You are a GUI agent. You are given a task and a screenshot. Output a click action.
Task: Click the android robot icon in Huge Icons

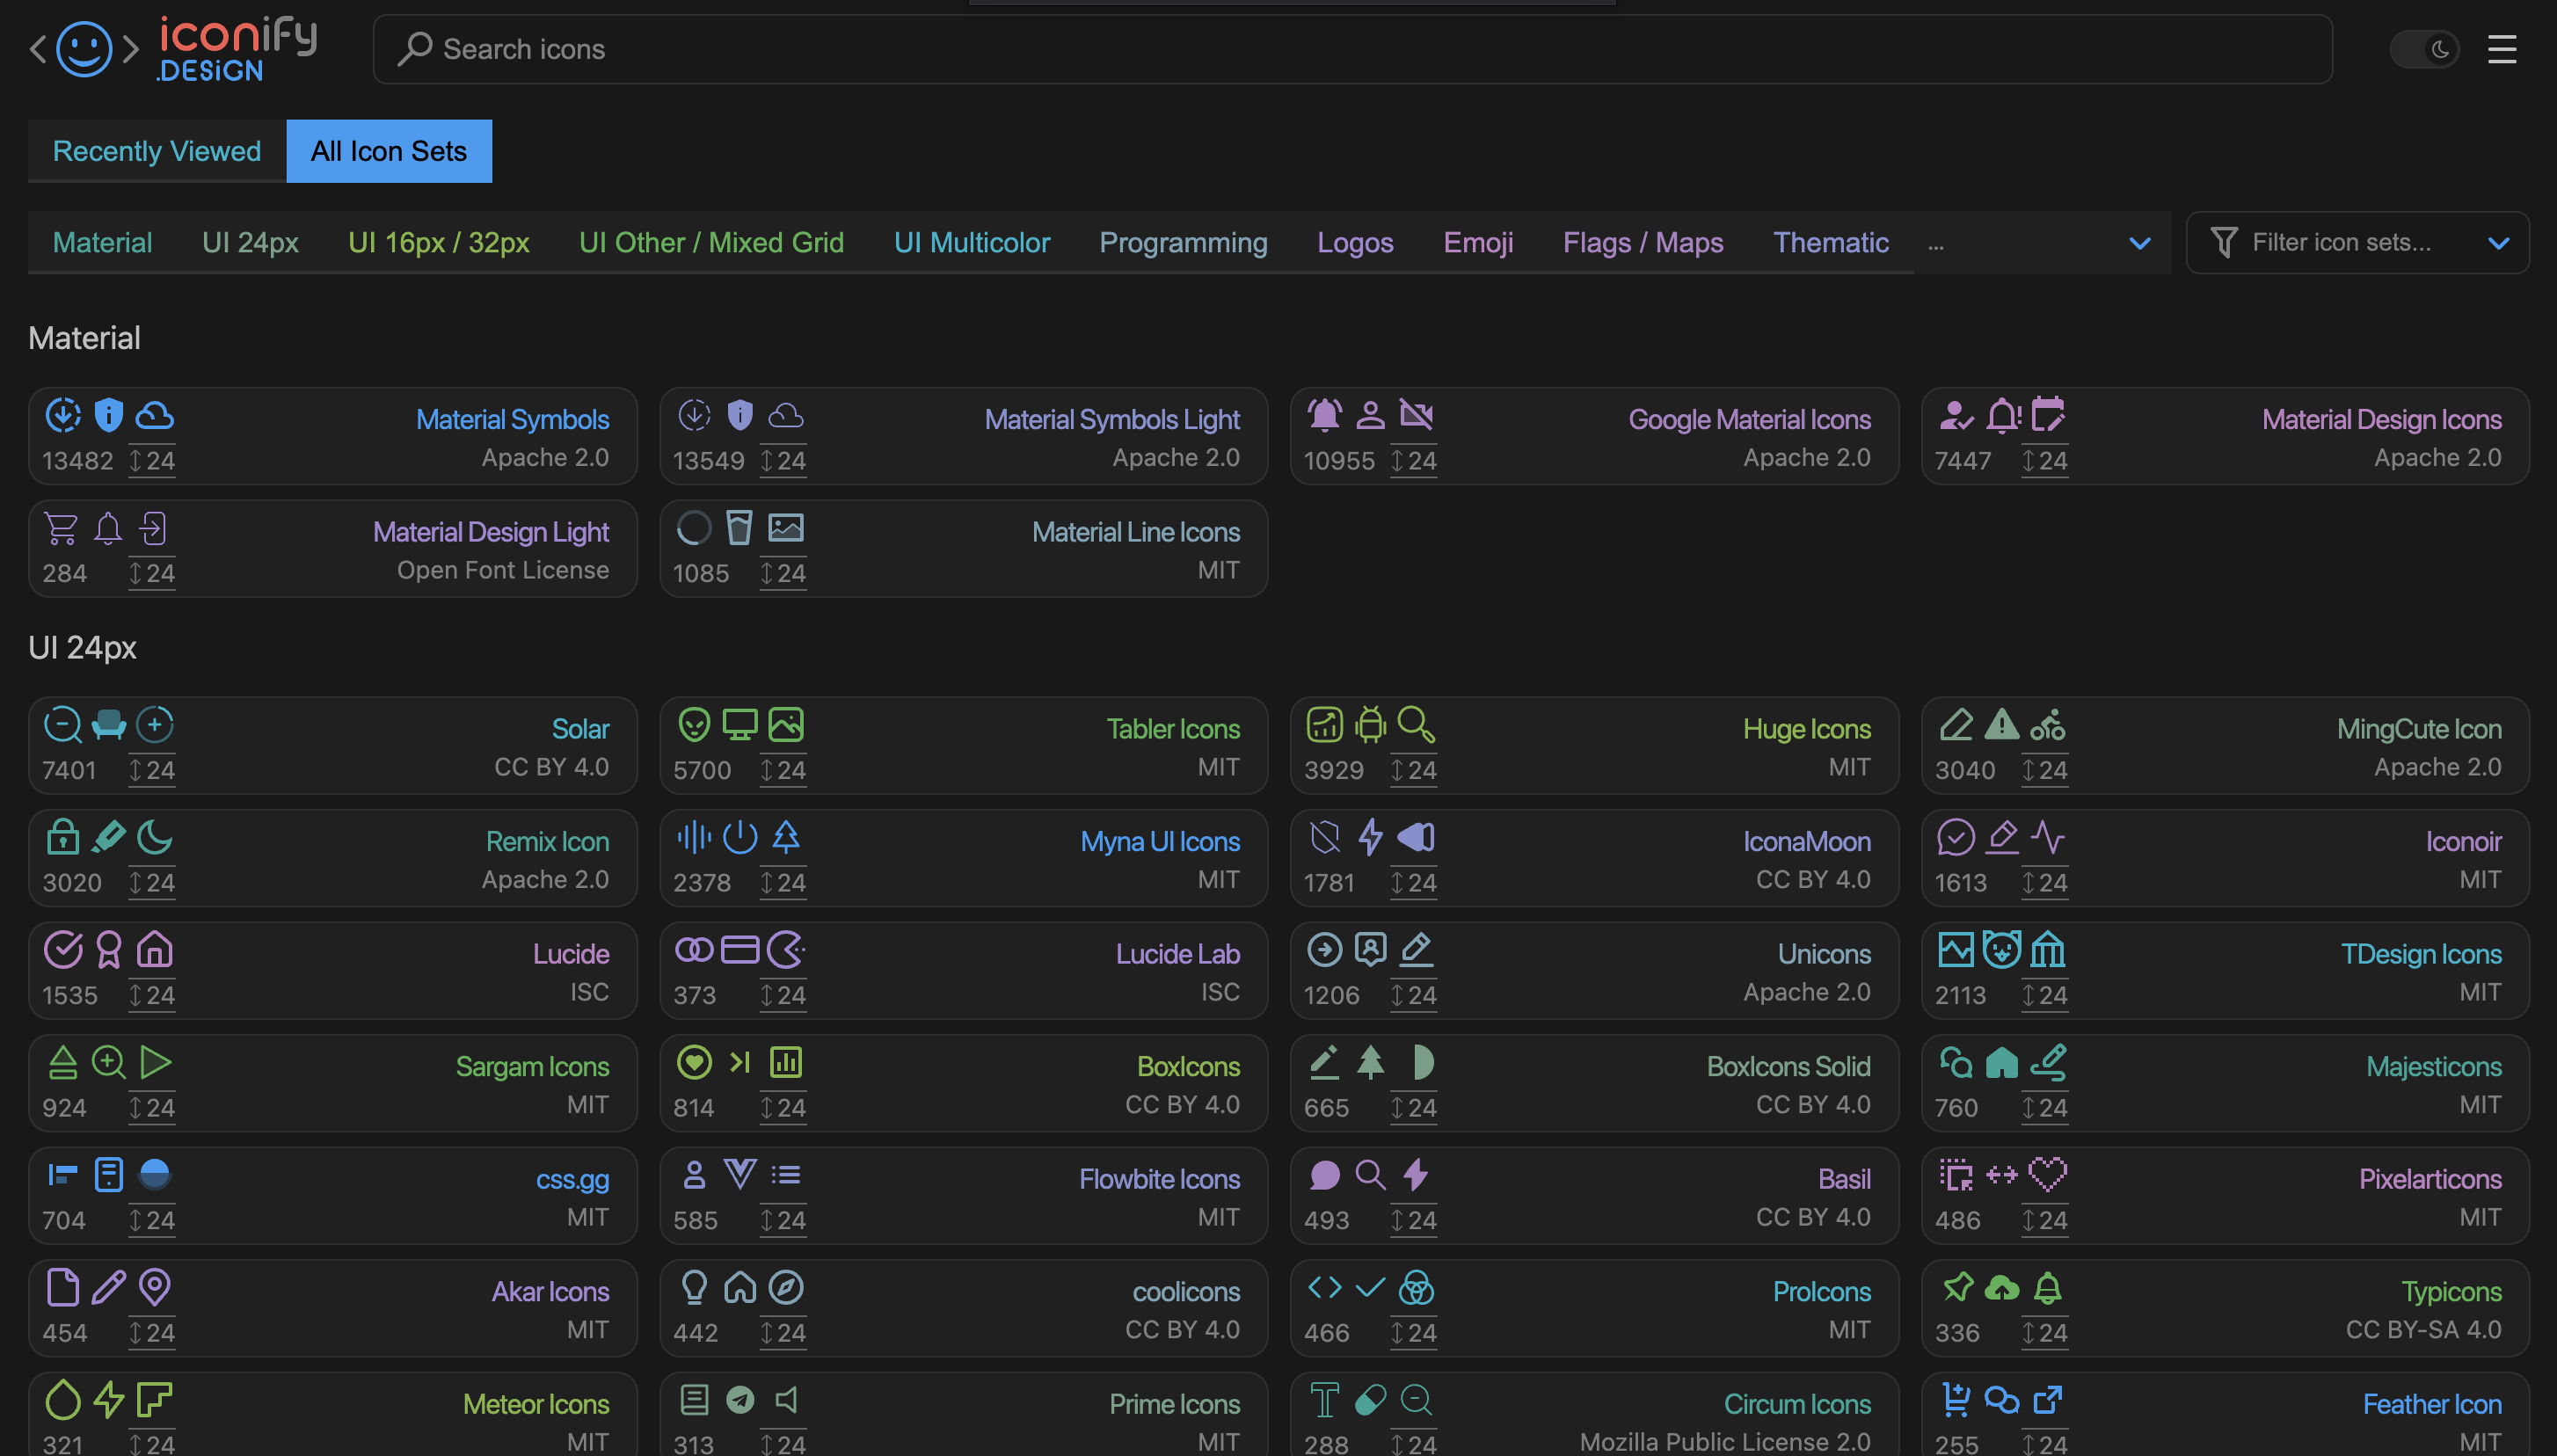(x=1370, y=725)
